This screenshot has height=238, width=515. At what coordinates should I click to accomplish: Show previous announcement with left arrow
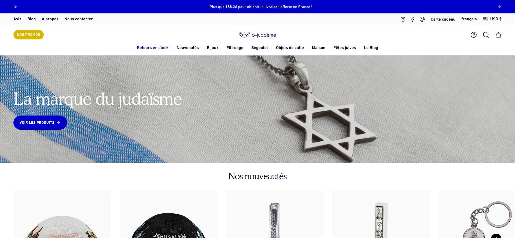(x=16, y=7)
